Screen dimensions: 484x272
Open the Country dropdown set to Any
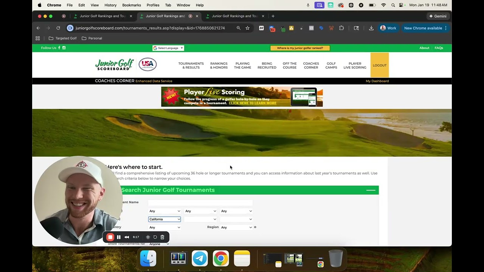pyautogui.click(x=164, y=227)
